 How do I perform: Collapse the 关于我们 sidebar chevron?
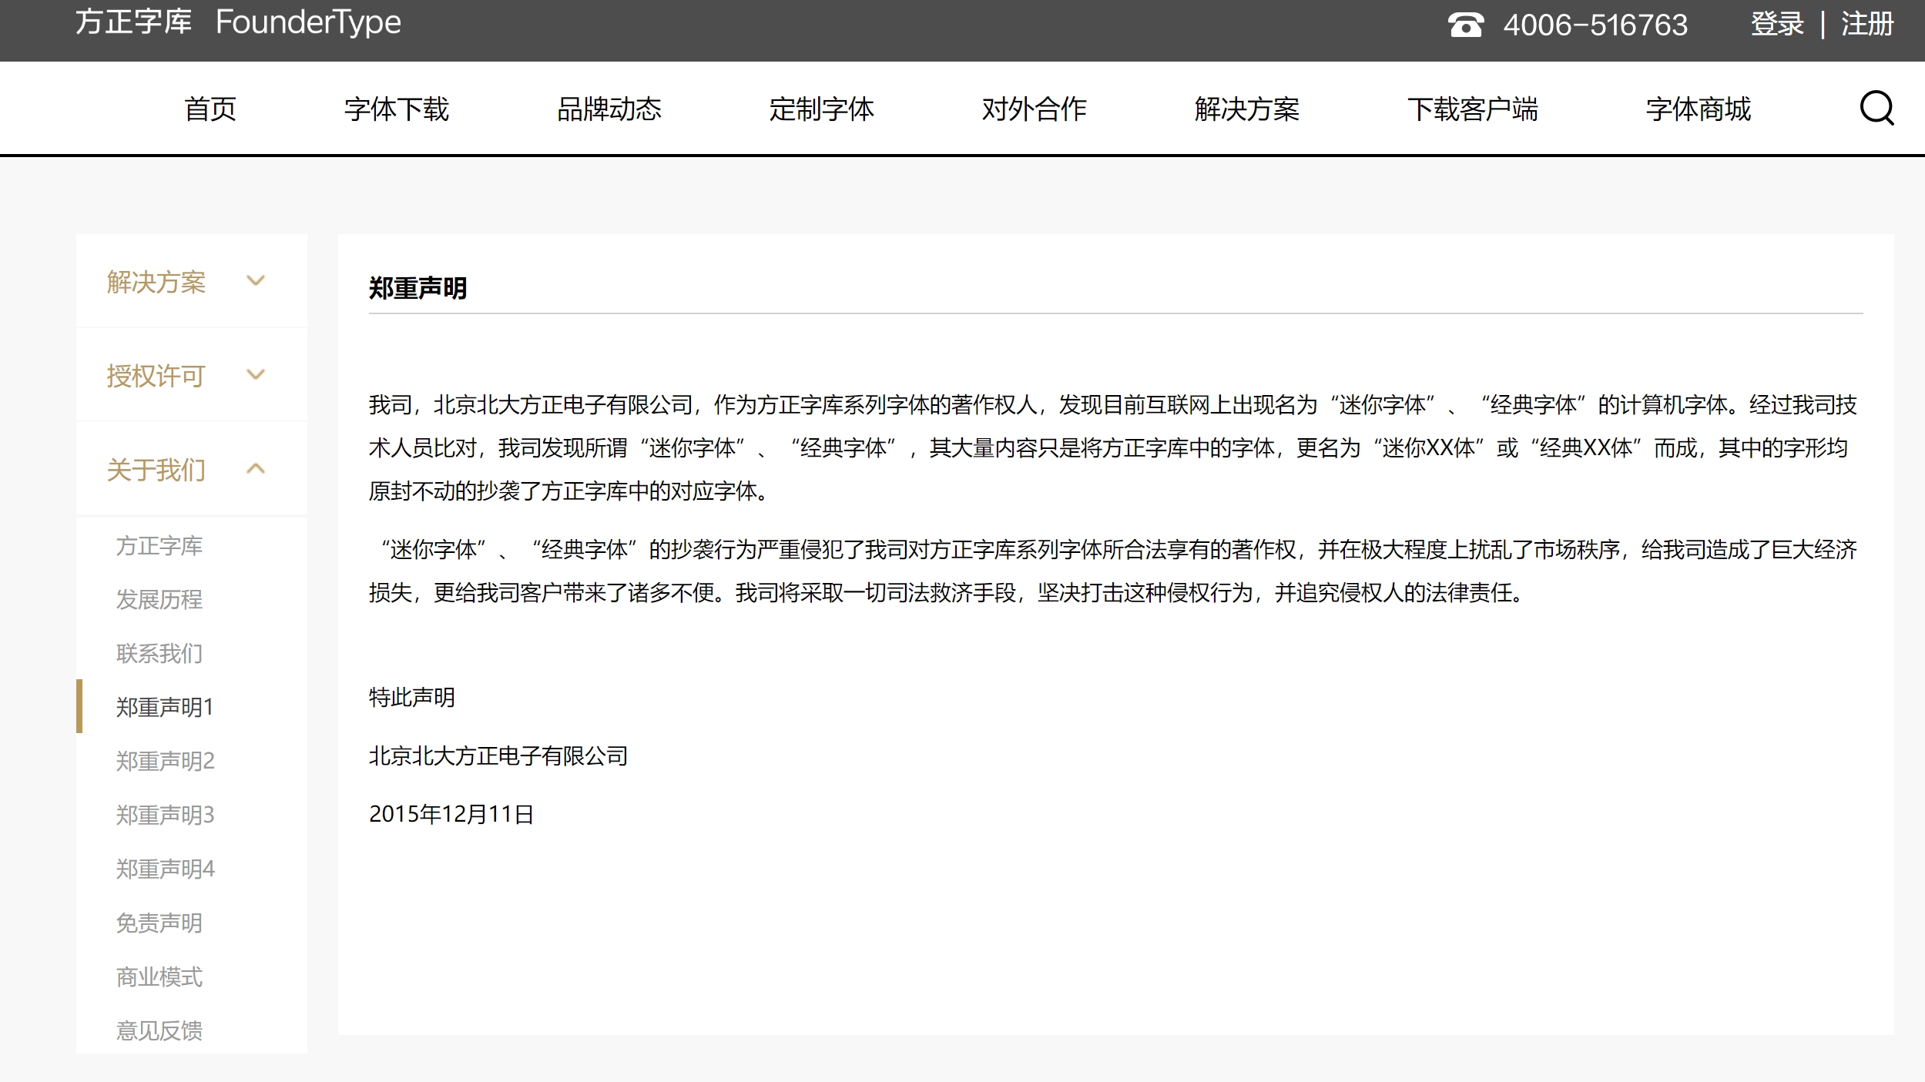click(256, 468)
